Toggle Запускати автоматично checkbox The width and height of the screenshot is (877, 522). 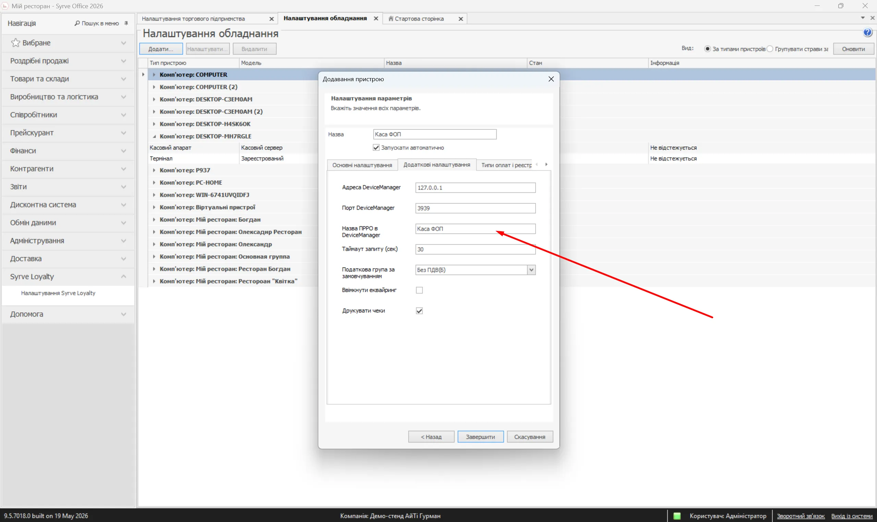click(376, 148)
